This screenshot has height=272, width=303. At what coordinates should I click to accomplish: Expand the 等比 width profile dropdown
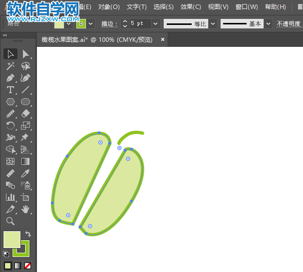click(213, 23)
